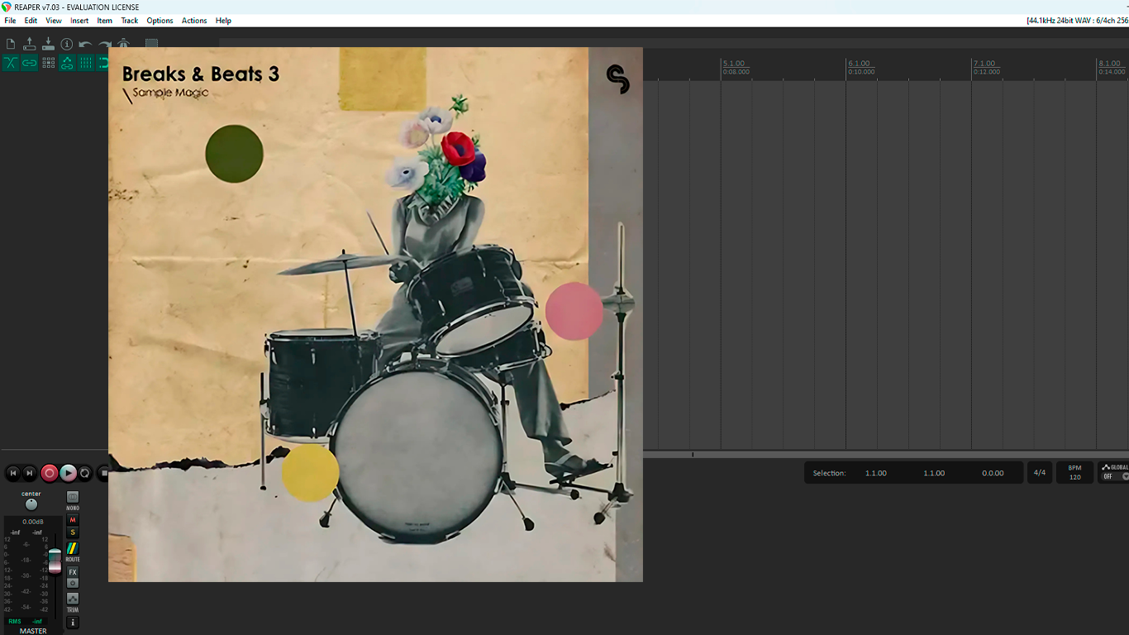This screenshot has height=635, width=1129.
Task: Toggle grid lines icon in toolbar
Action: [x=86, y=63]
